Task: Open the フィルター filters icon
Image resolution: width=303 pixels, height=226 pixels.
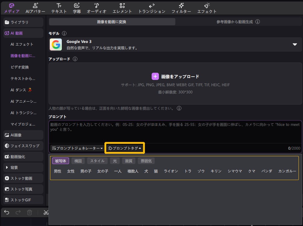Action: [x=181, y=5]
